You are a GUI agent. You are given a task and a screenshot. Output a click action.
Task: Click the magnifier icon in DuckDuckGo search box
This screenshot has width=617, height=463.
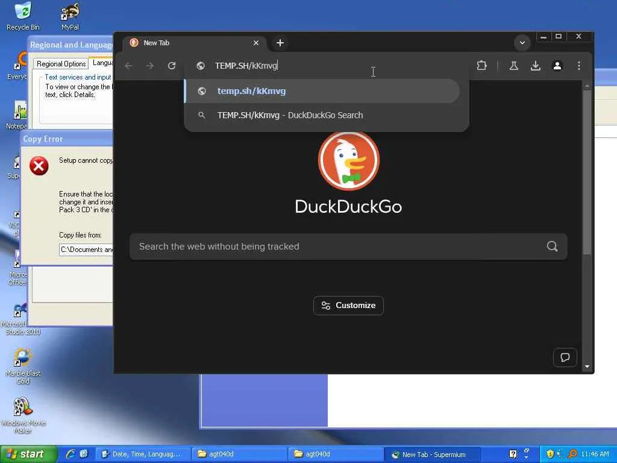[552, 247]
